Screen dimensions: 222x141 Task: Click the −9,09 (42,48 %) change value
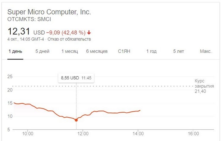click(x=66, y=33)
